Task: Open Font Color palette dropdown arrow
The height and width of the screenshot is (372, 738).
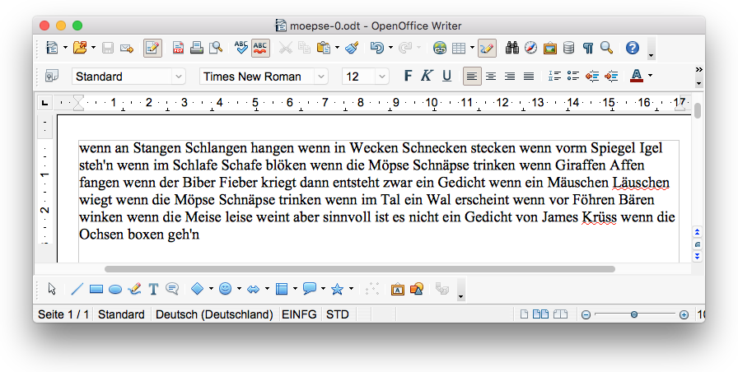Action: (x=650, y=76)
